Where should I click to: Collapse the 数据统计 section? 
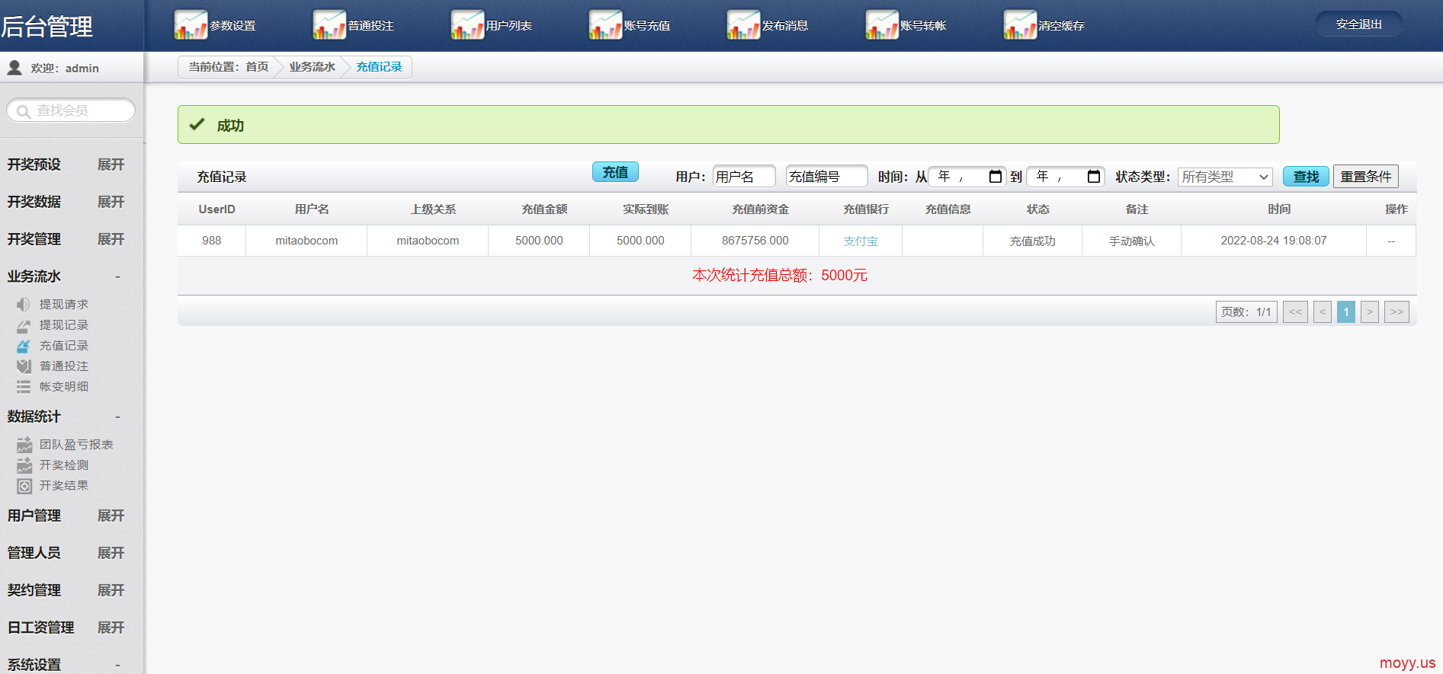[117, 417]
